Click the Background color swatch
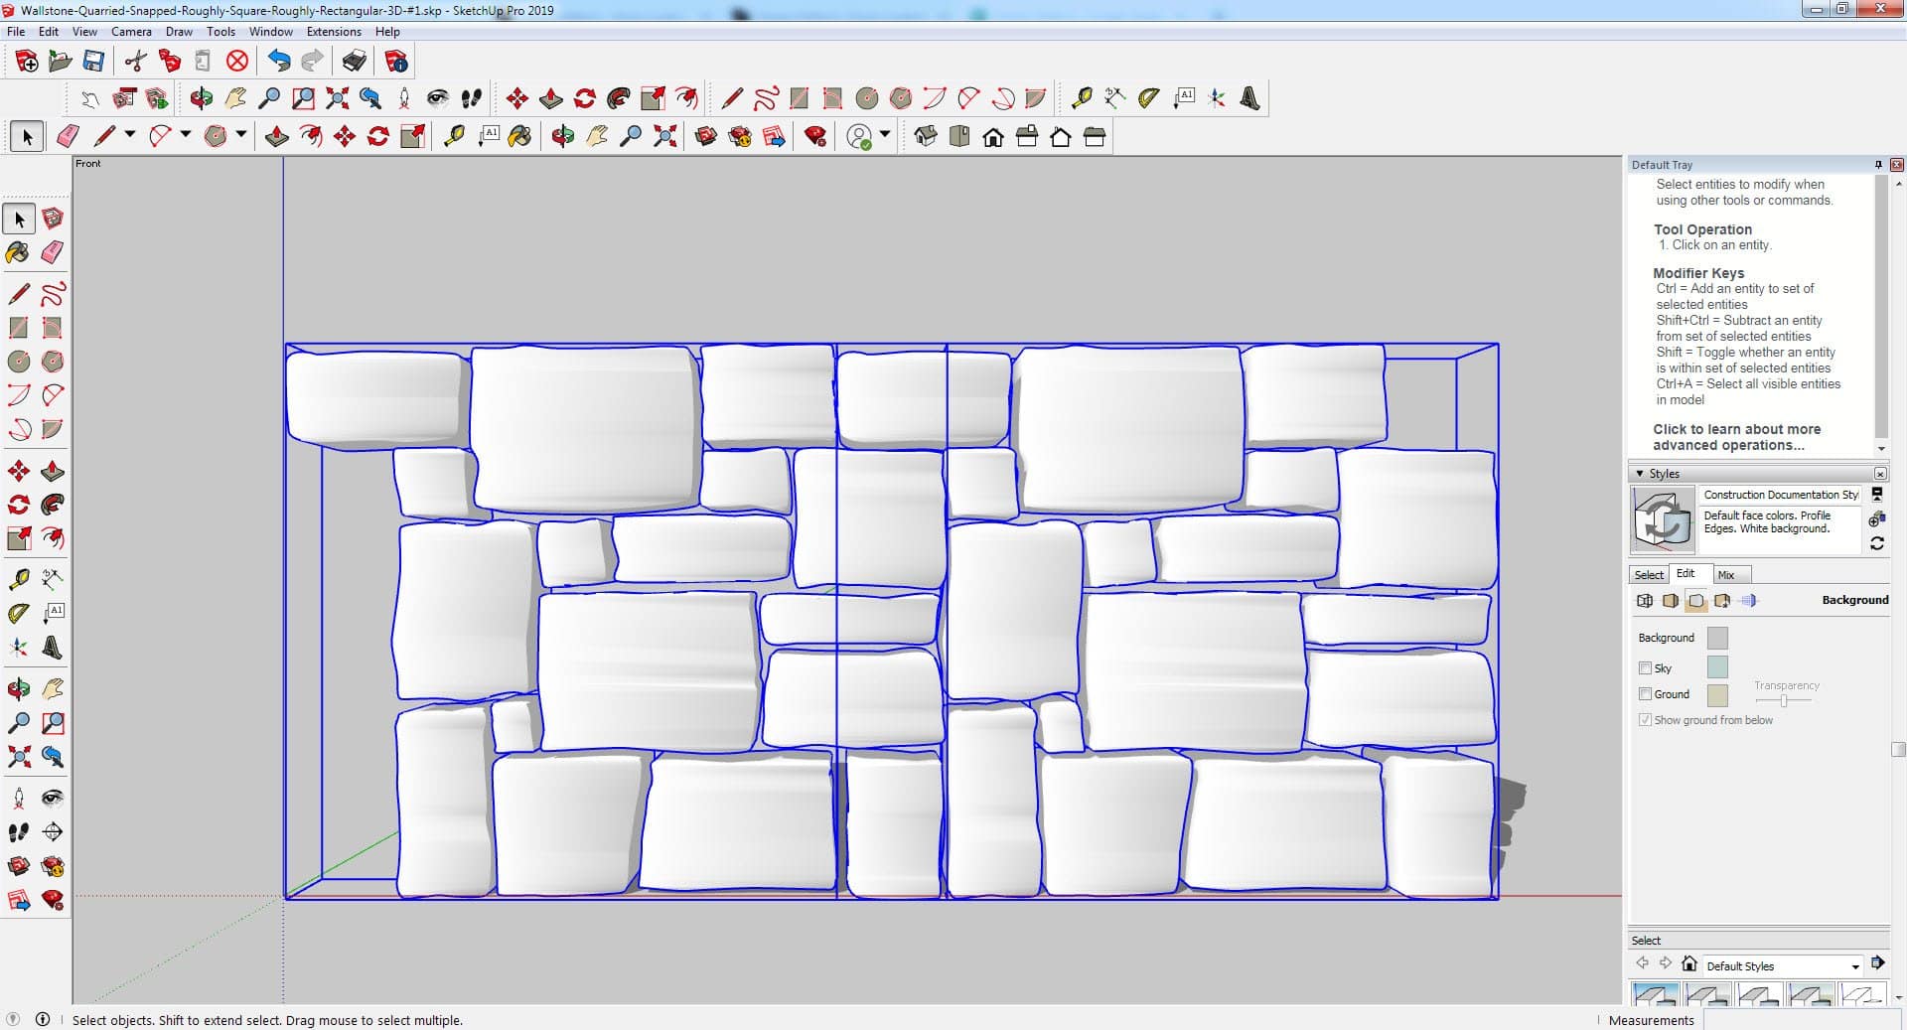This screenshot has width=1907, height=1030. tap(1716, 638)
